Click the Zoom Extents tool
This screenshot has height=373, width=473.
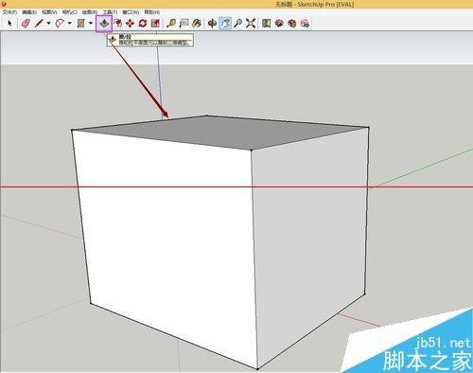[x=251, y=24]
